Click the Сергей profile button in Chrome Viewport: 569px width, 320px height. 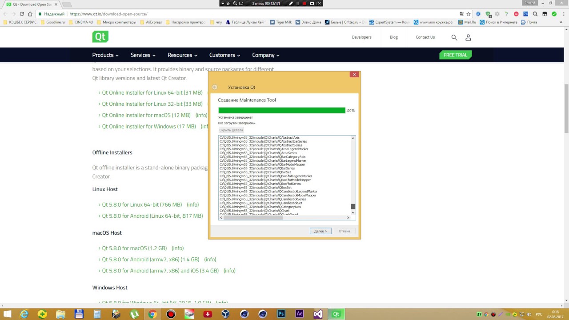(x=529, y=3)
